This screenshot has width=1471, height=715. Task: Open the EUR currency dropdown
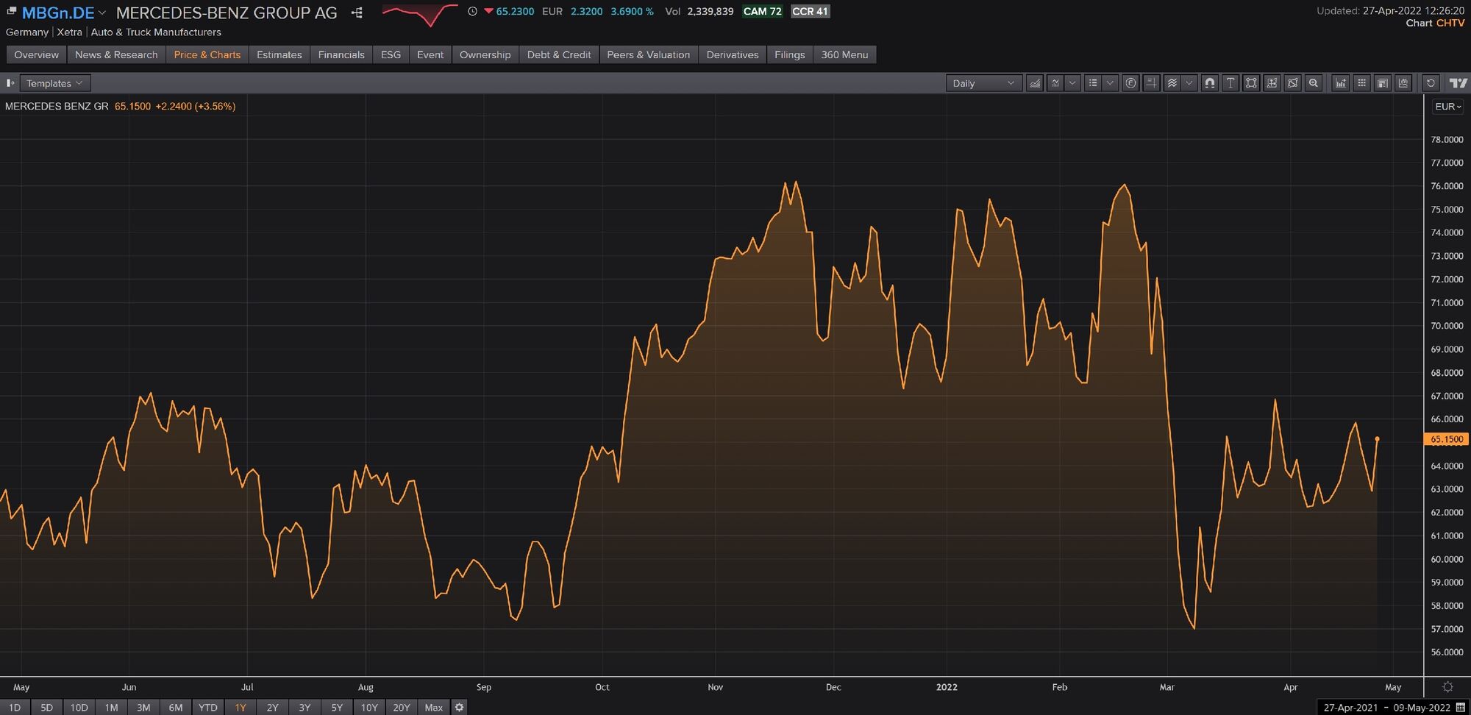pos(1447,107)
